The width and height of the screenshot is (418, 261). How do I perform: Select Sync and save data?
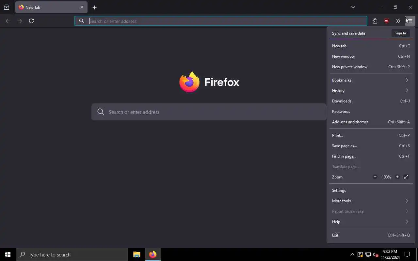pos(348,33)
